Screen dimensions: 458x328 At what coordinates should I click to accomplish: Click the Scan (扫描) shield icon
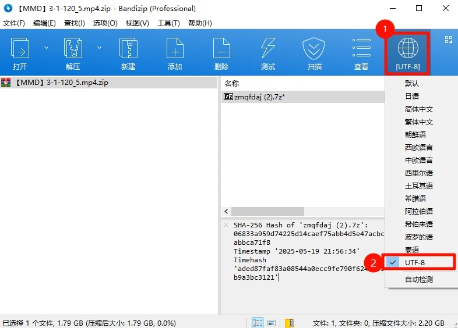314,54
